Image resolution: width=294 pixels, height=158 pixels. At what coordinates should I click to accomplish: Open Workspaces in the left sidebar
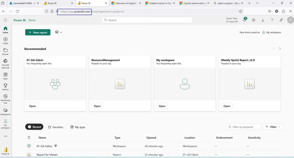pos(5,112)
